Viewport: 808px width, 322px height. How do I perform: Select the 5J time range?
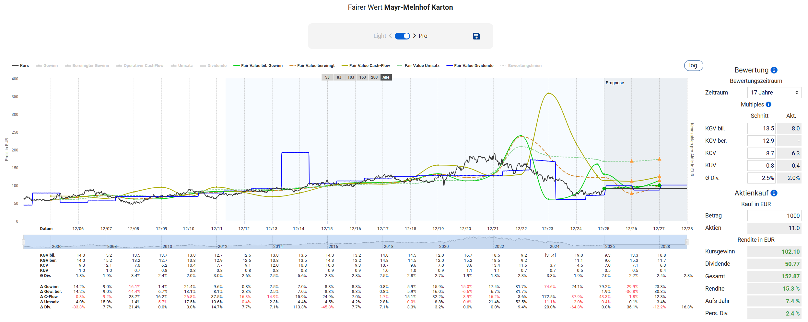pos(327,77)
